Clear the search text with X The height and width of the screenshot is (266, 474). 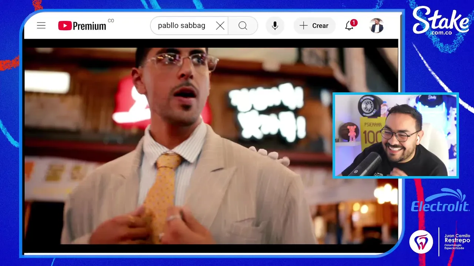[220, 25]
